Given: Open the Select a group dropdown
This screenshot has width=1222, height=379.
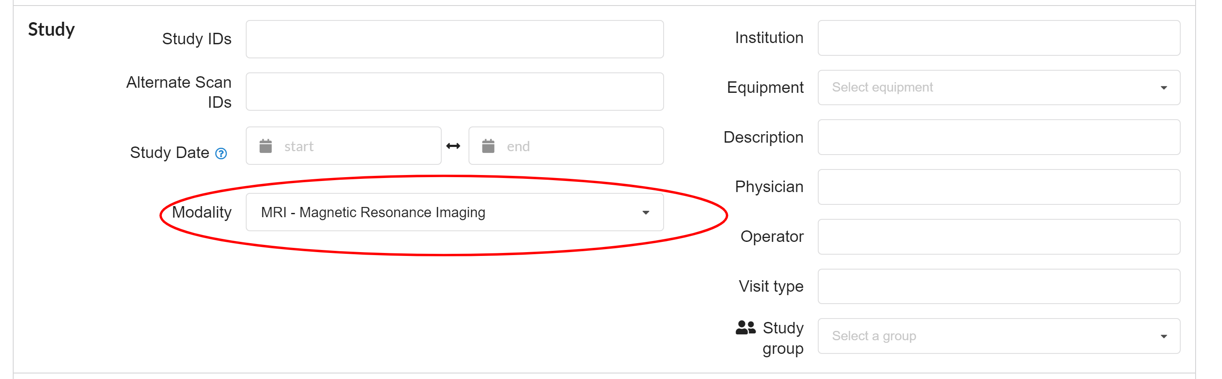Looking at the screenshot, I should click(998, 336).
